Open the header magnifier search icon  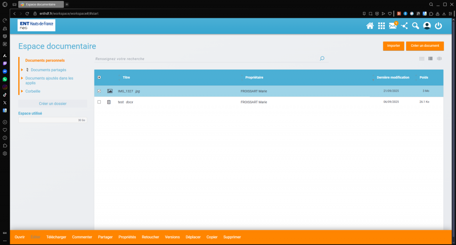pos(415,26)
